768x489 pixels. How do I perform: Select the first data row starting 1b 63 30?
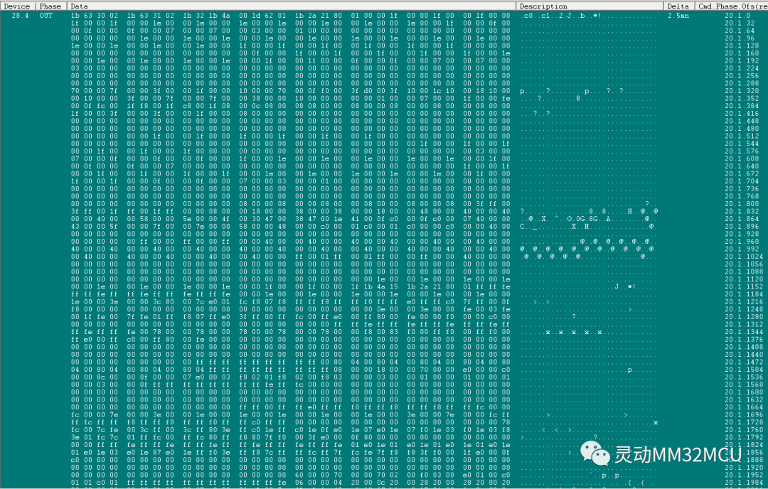click(x=213, y=15)
